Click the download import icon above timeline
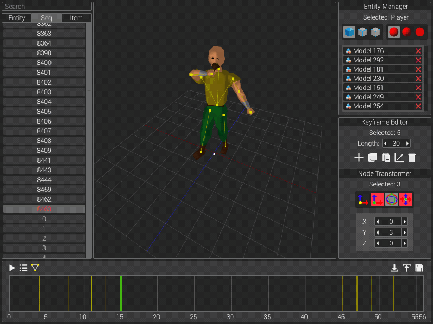This screenshot has width=433, height=324. coord(394,268)
